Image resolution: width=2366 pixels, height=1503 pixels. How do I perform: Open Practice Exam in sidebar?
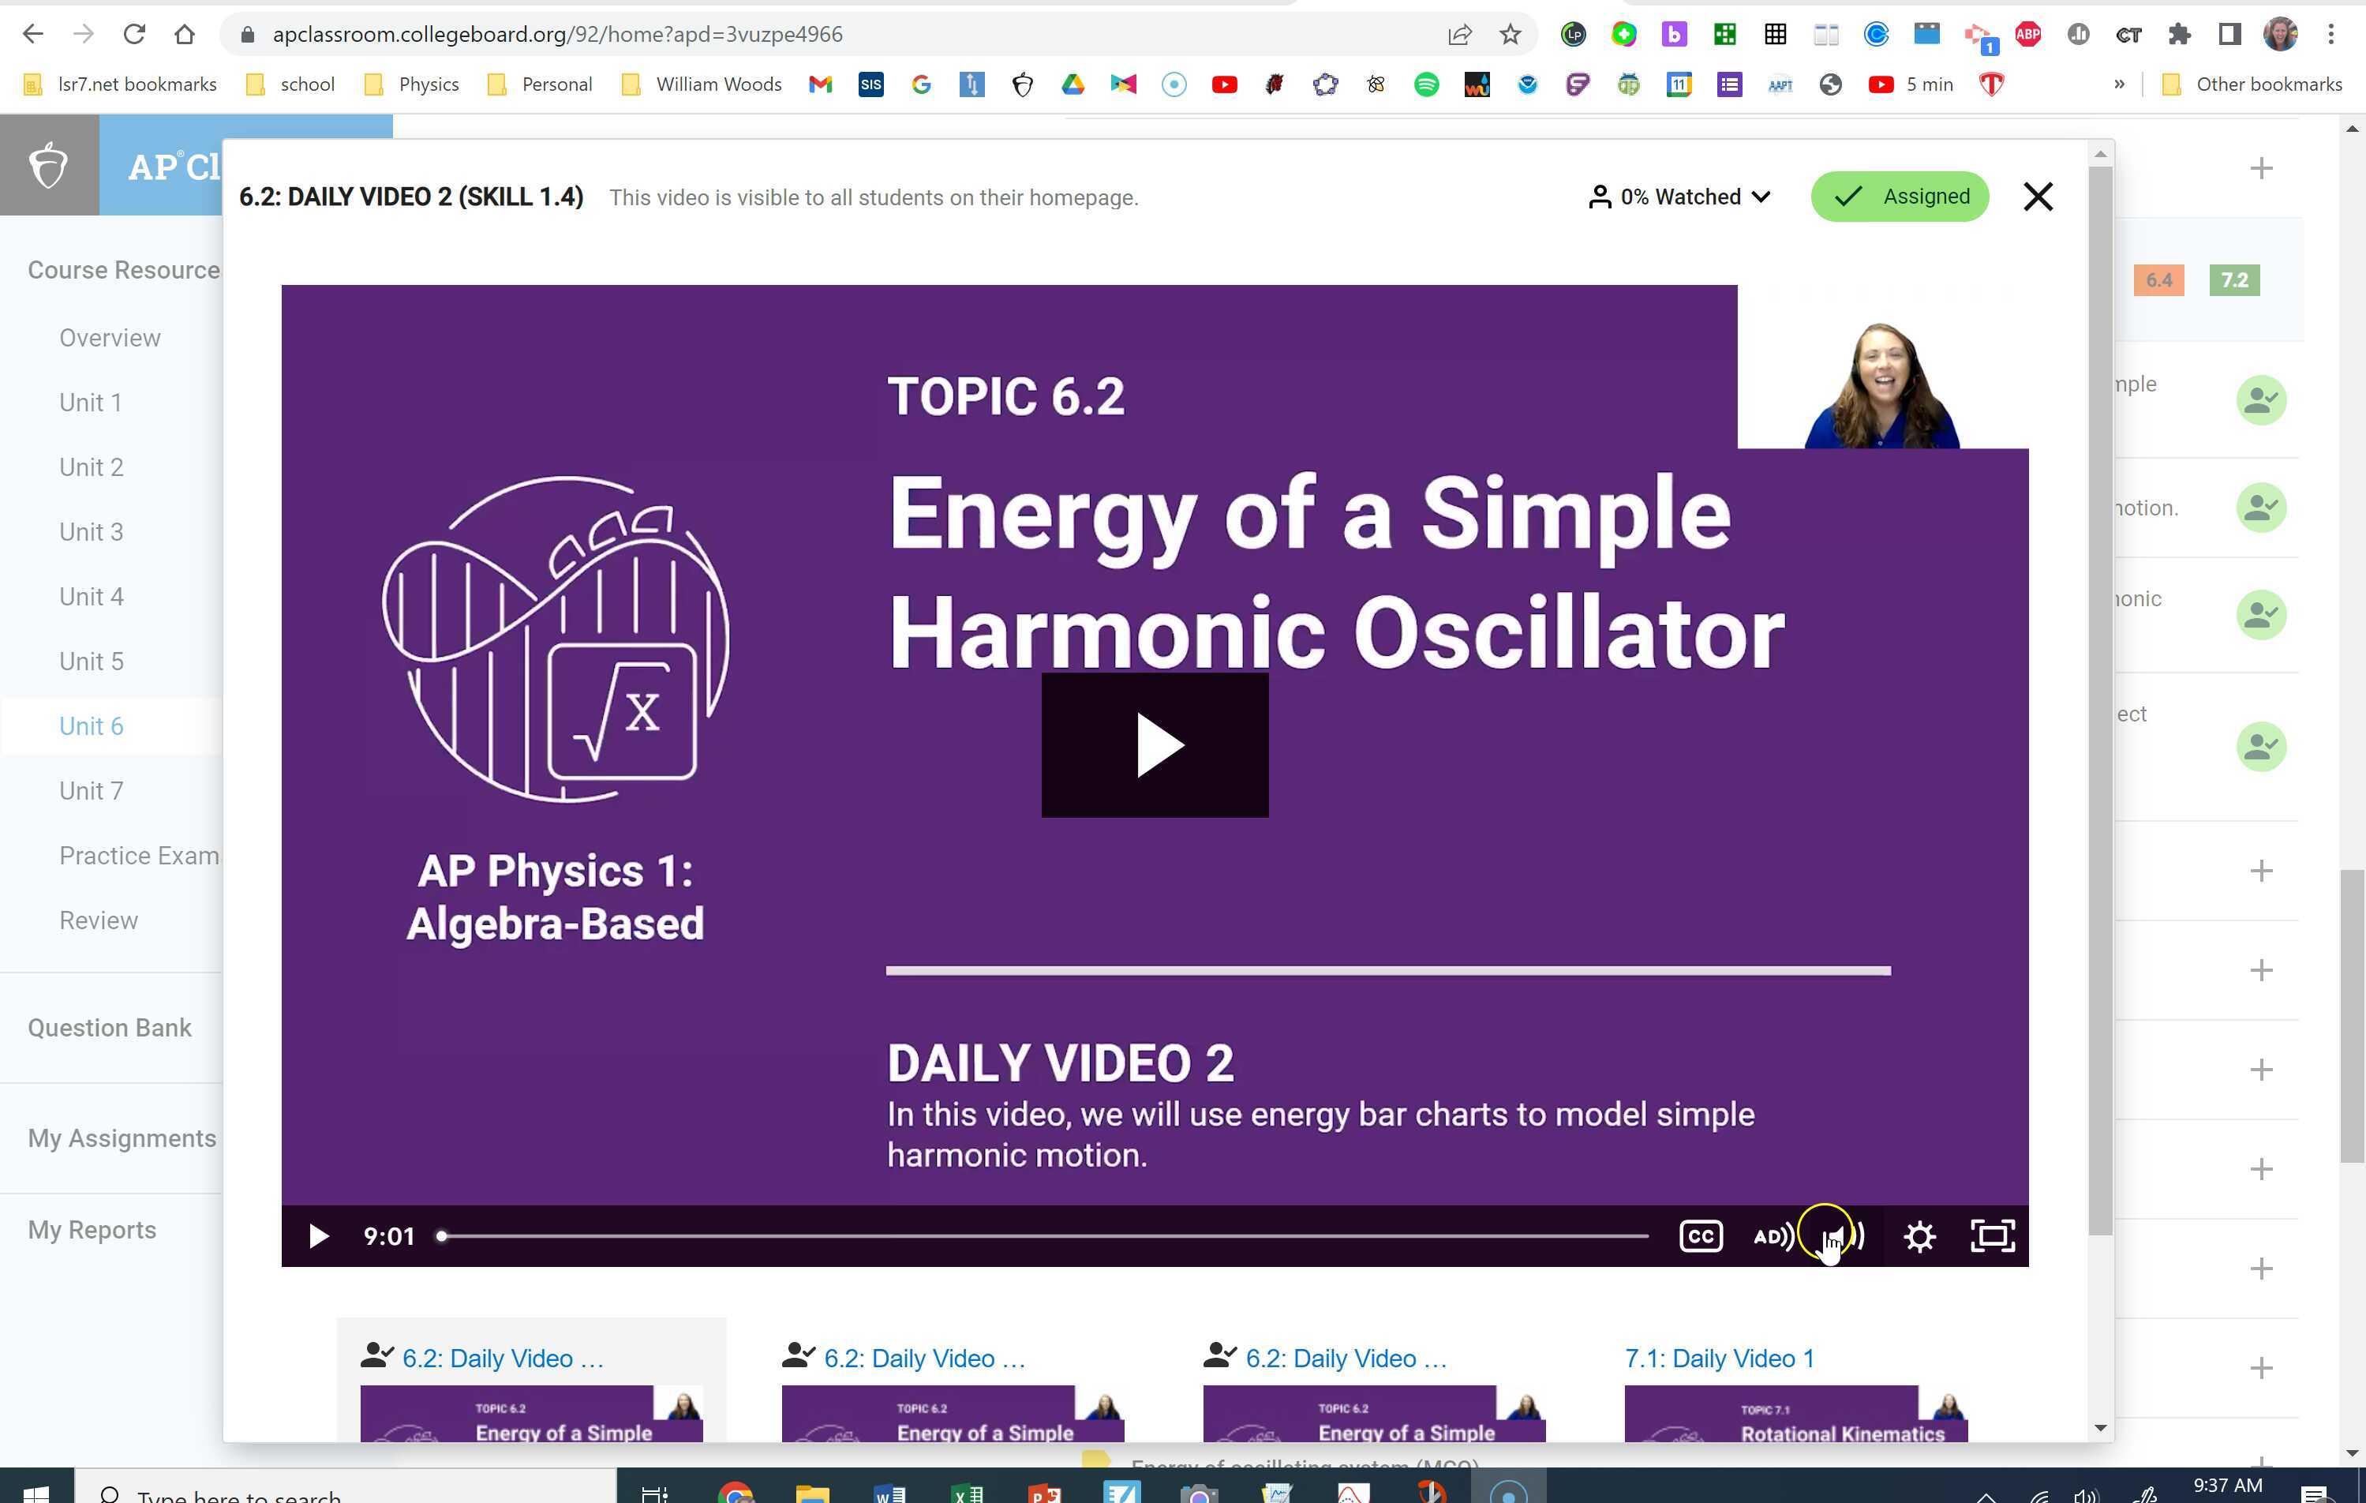click(139, 856)
